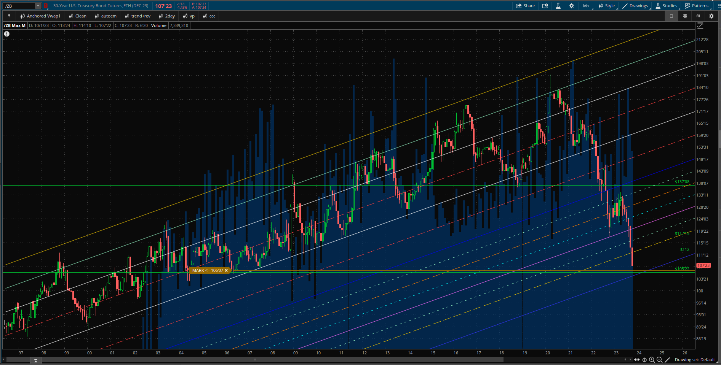Open the Style menu

(x=606, y=6)
